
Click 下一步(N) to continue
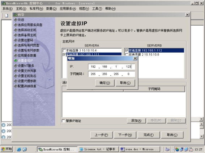coord(125,135)
